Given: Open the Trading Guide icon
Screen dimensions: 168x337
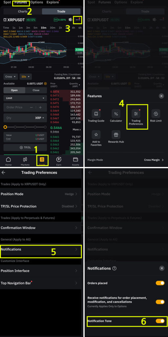Looking at the screenshot, I should pos(96,114).
